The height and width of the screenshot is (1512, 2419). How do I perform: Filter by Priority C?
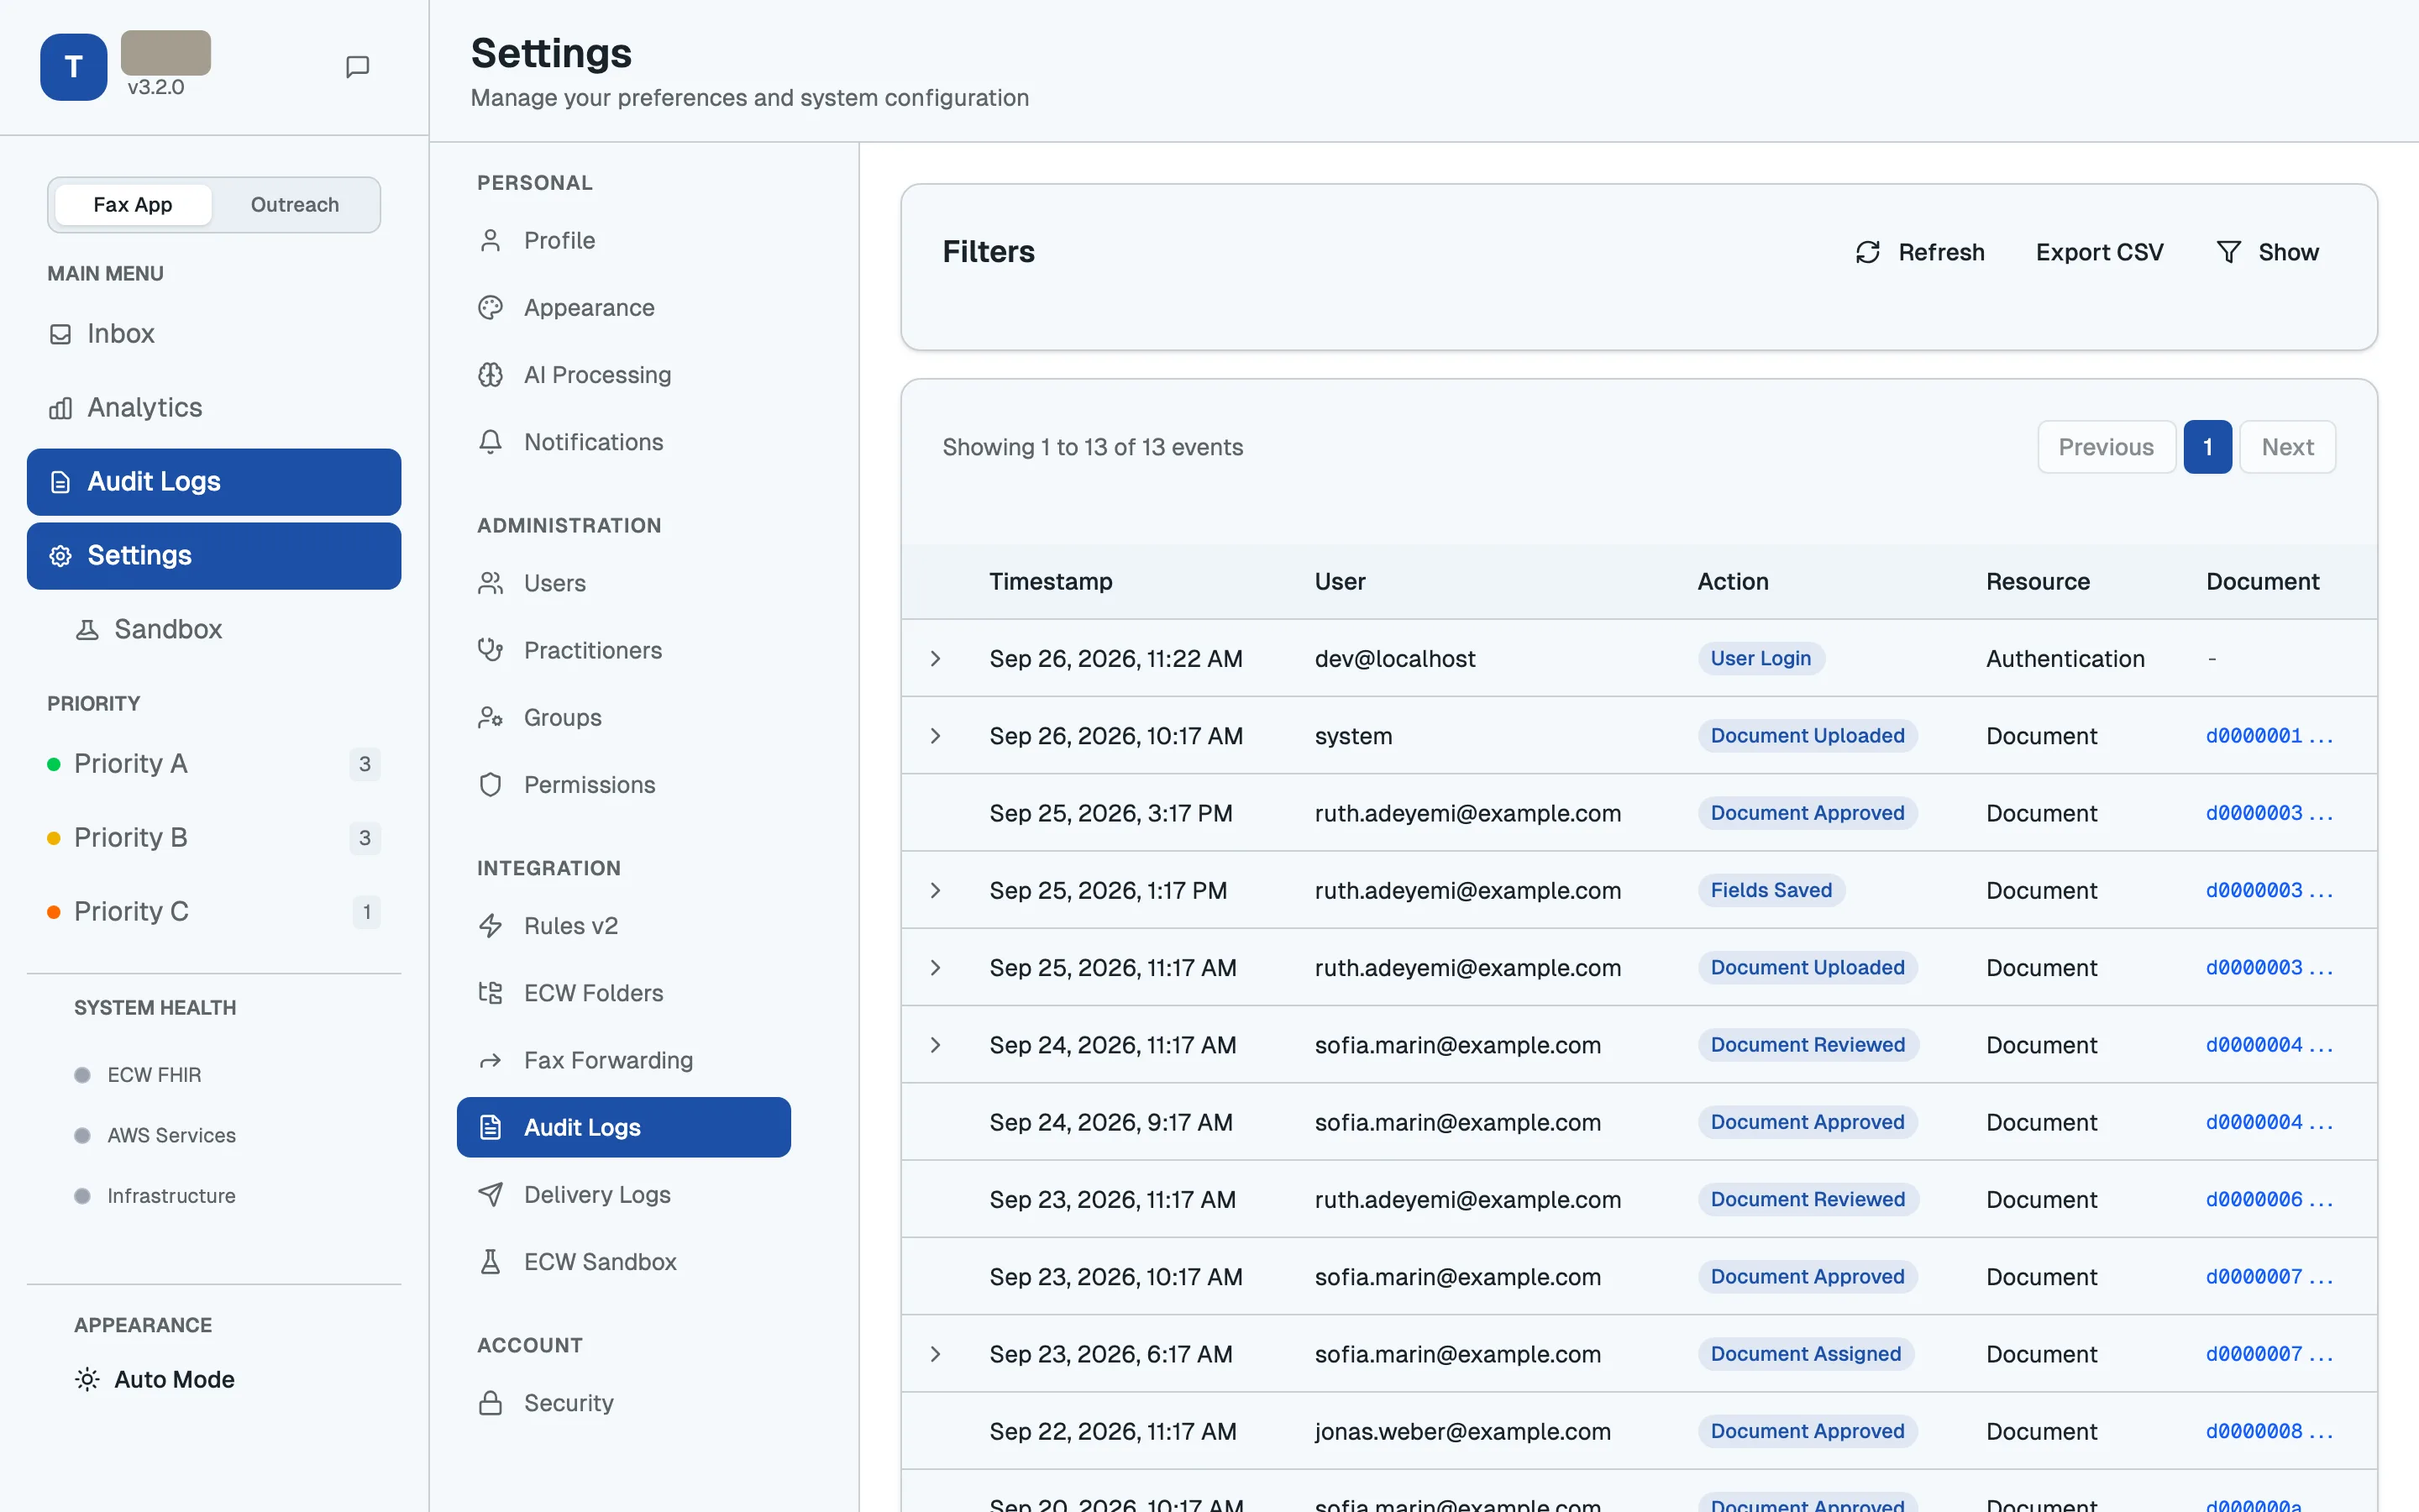point(214,912)
